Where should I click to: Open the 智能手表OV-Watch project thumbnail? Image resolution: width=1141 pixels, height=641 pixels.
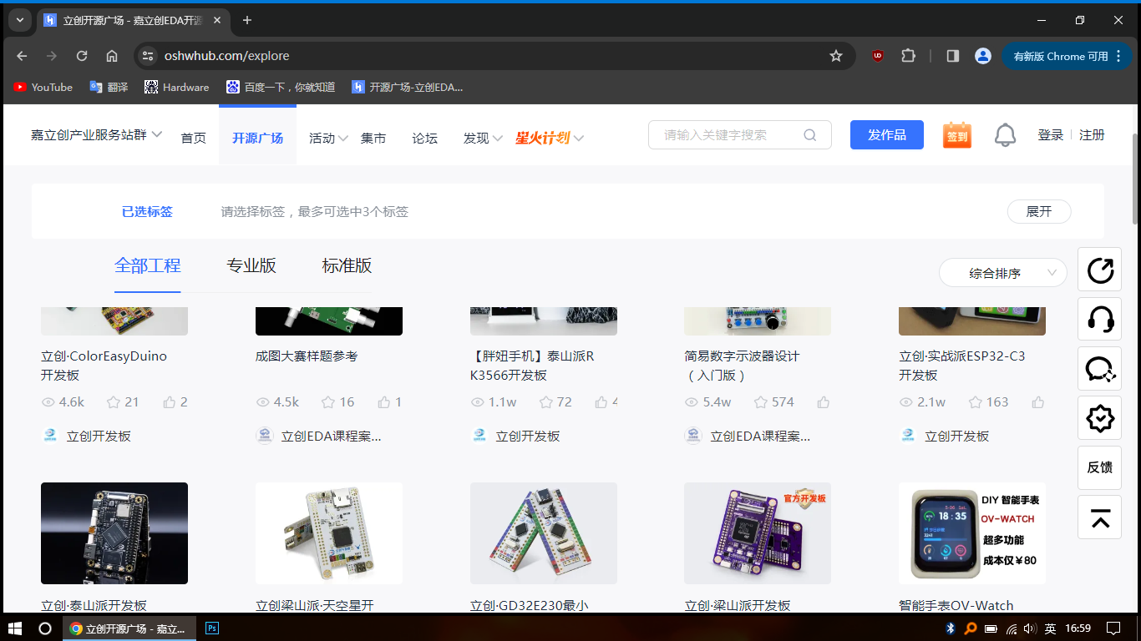(971, 532)
